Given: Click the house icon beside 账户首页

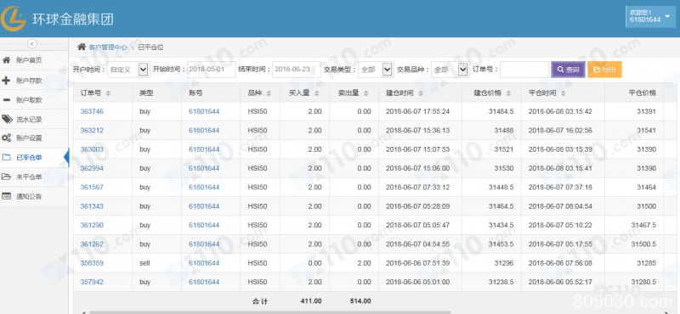Looking at the screenshot, I should pos(6,60).
